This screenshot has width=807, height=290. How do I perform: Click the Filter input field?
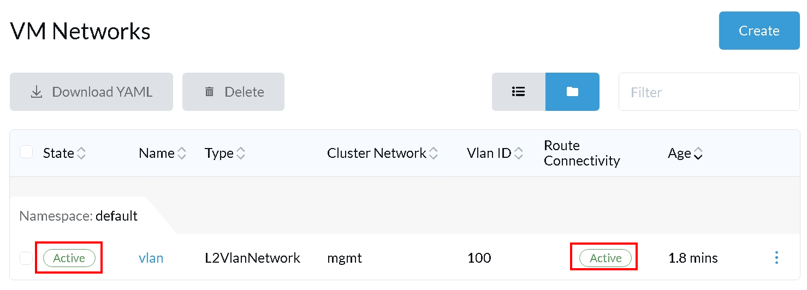709,92
